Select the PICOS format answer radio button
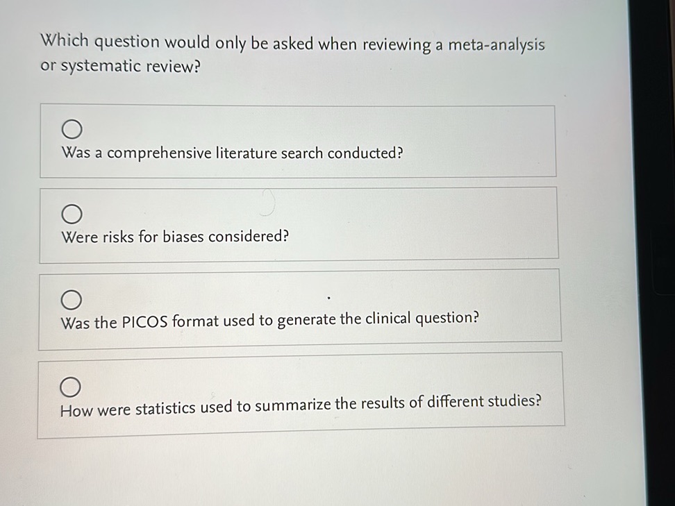The width and height of the screenshot is (675, 506). pyautogui.click(x=72, y=299)
